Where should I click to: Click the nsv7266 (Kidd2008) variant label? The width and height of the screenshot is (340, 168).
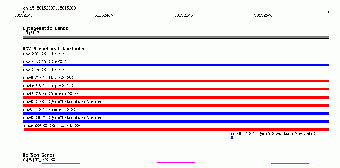click(44, 53)
